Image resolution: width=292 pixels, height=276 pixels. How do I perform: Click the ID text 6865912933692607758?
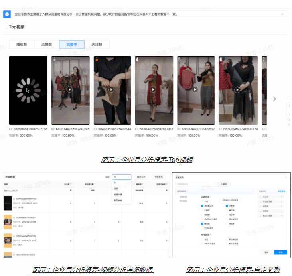pyautogui.click(x=30, y=129)
